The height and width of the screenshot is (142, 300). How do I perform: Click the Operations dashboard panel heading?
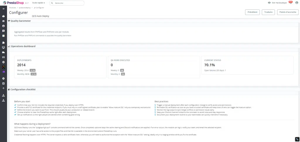pyautogui.click(x=23, y=46)
